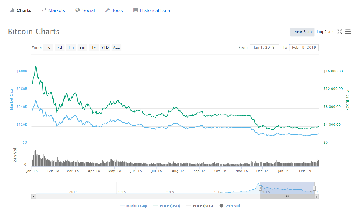The height and width of the screenshot is (216, 363).
Task: Set zoom to ALL
Action: tap(116, 48)
